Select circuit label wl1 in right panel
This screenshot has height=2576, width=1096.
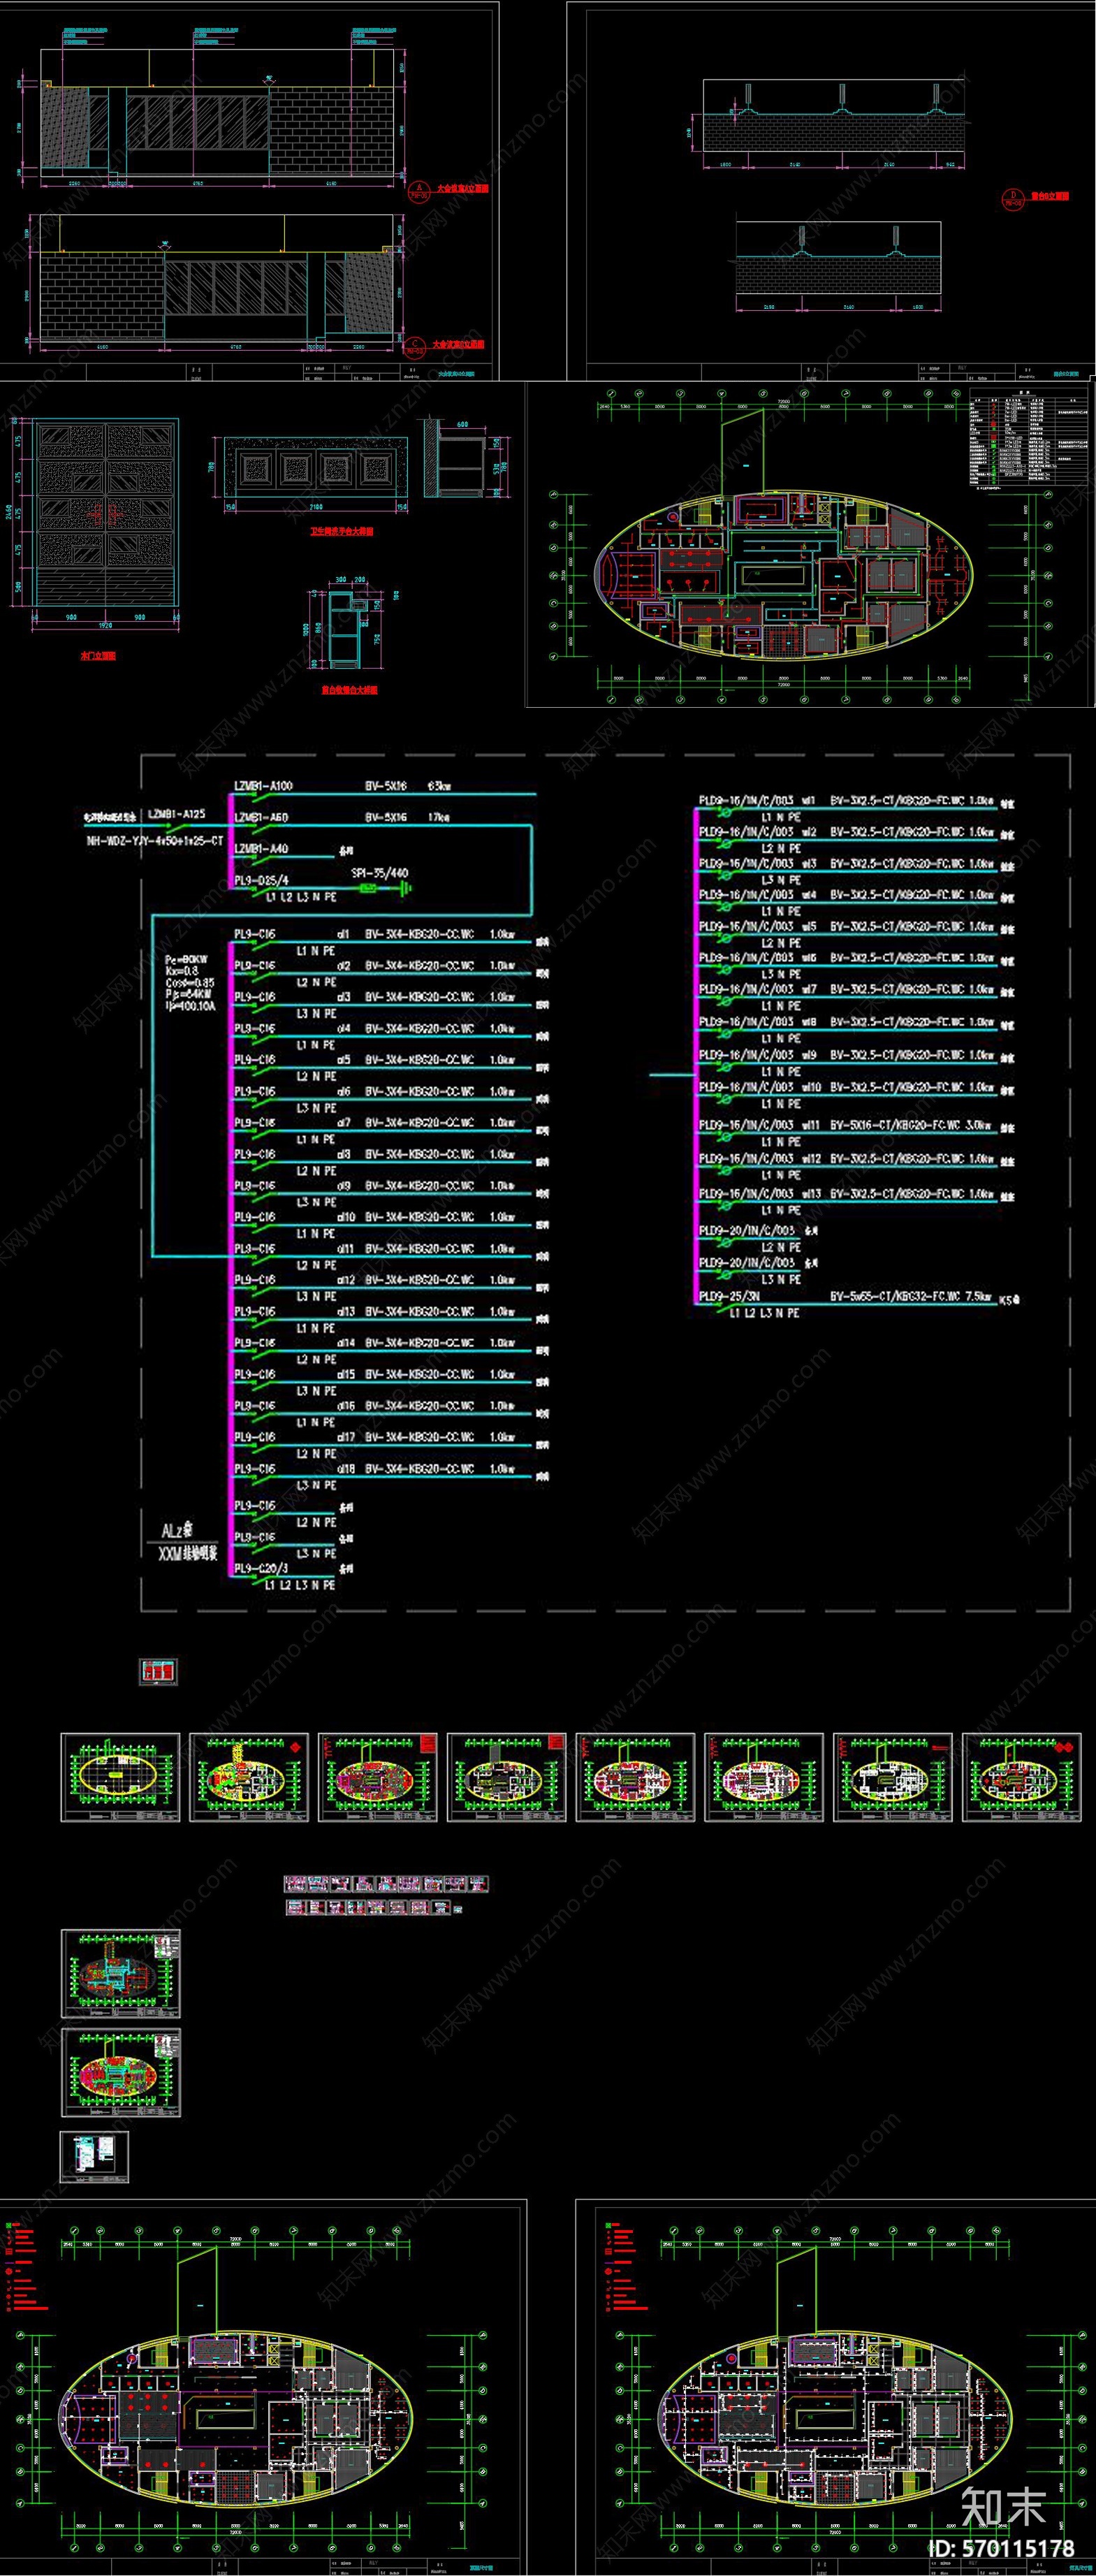tap(809, 801)
